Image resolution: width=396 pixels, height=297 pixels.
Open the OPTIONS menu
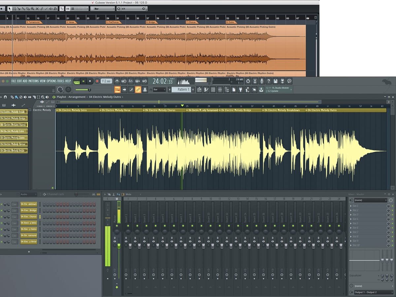click(x=51, y=81)
